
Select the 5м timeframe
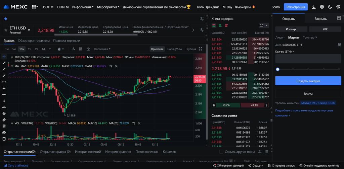pyautogui.click(x=14, y=49)
